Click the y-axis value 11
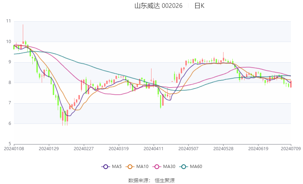This screenshot has height=184, width=303. [9, 21]
